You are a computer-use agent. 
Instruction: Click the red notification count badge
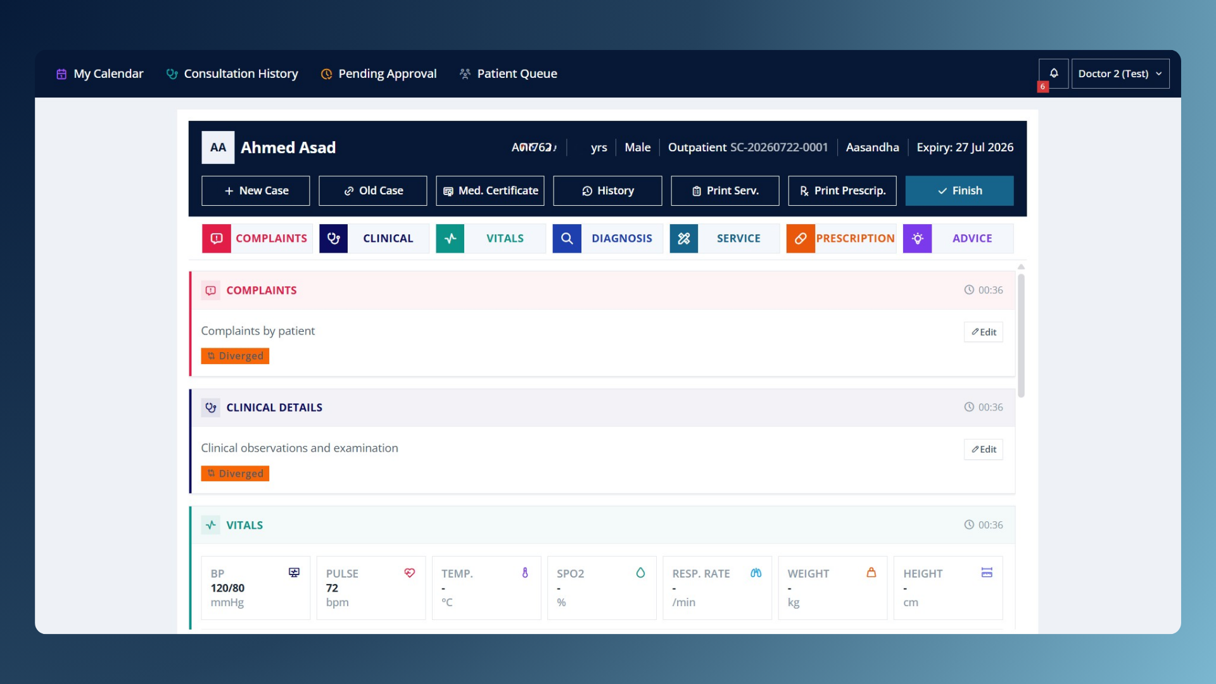click(1042, 87)
